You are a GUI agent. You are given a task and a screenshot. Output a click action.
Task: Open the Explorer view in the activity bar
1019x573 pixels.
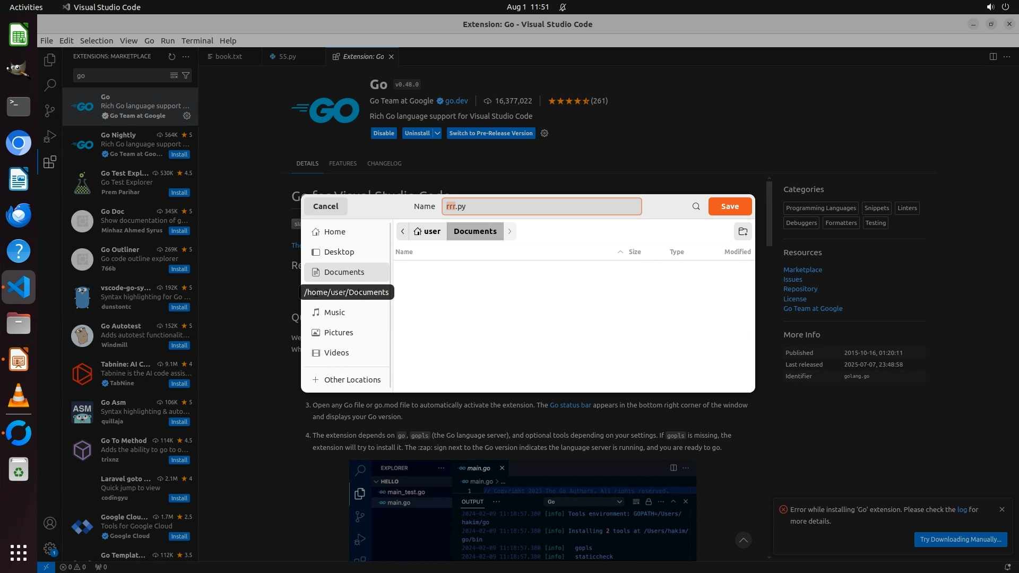[49, 60]
